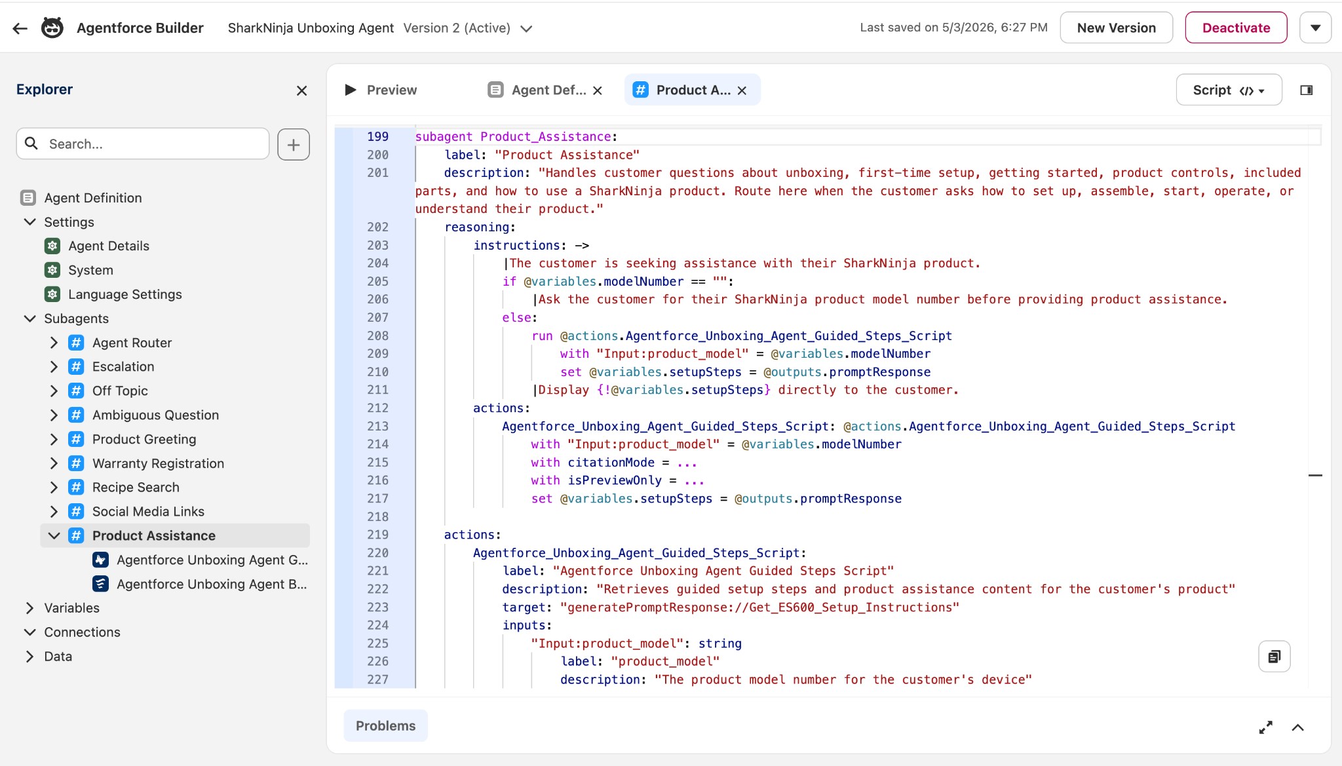
Task: Click the 'reasoning:' line in the script
Action: pos(480,227)
